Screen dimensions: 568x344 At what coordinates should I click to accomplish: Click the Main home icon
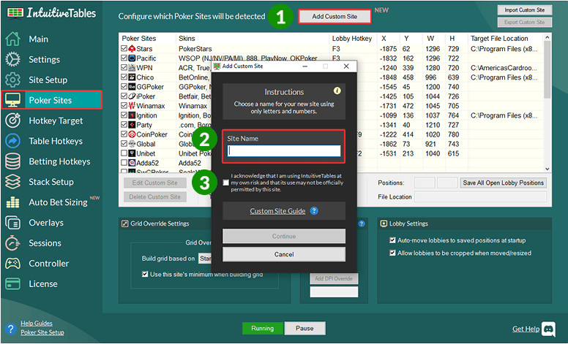click(12, 39)
